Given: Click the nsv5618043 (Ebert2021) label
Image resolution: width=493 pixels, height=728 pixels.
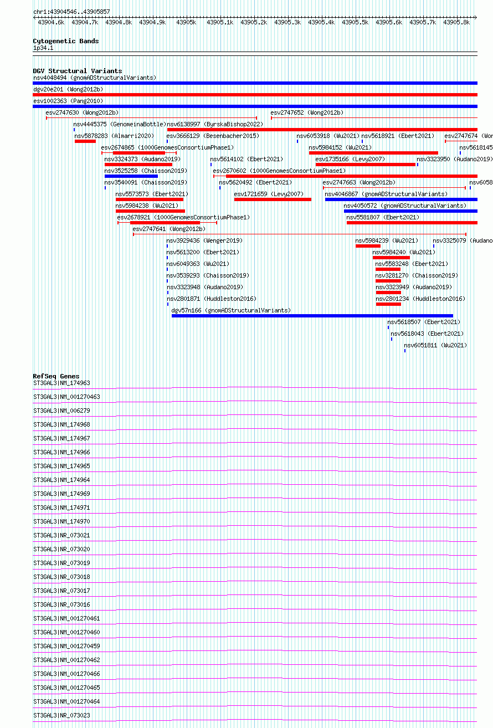Looking at the screenshot, I should pyautogui.click(x=427, y=334).
